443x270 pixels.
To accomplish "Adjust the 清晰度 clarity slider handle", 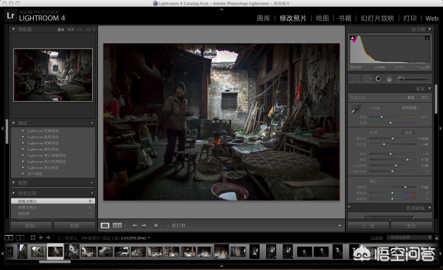I will point(405,187).
